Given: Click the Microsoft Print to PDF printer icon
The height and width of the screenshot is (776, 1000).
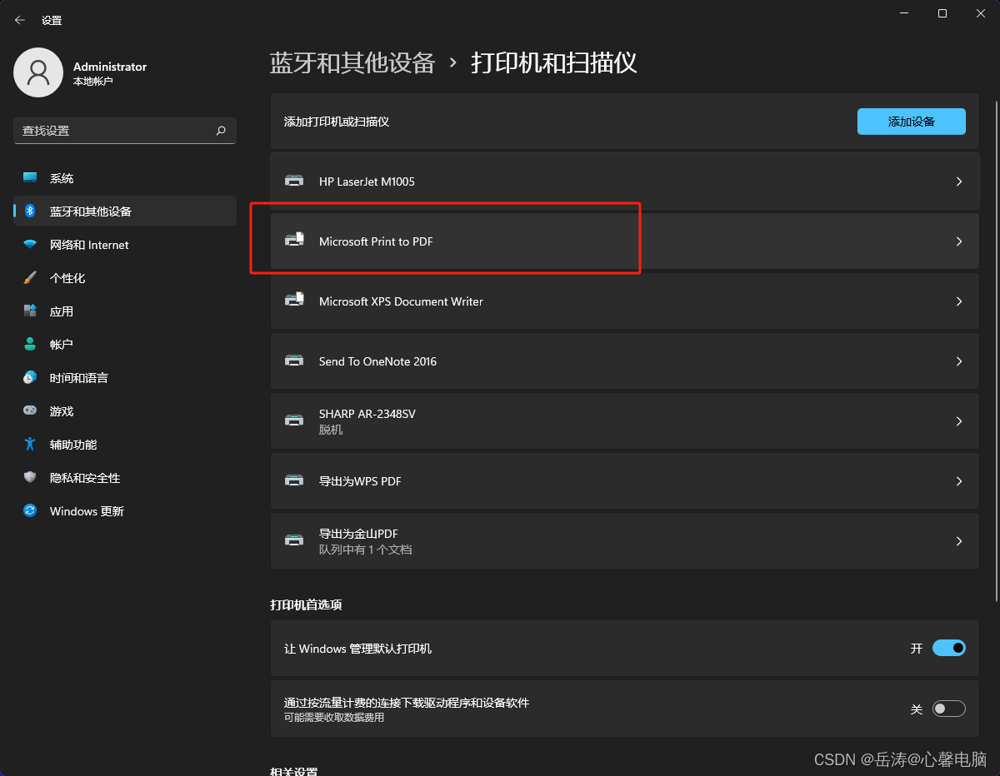Looking at the screenshot, I should 294,241.
